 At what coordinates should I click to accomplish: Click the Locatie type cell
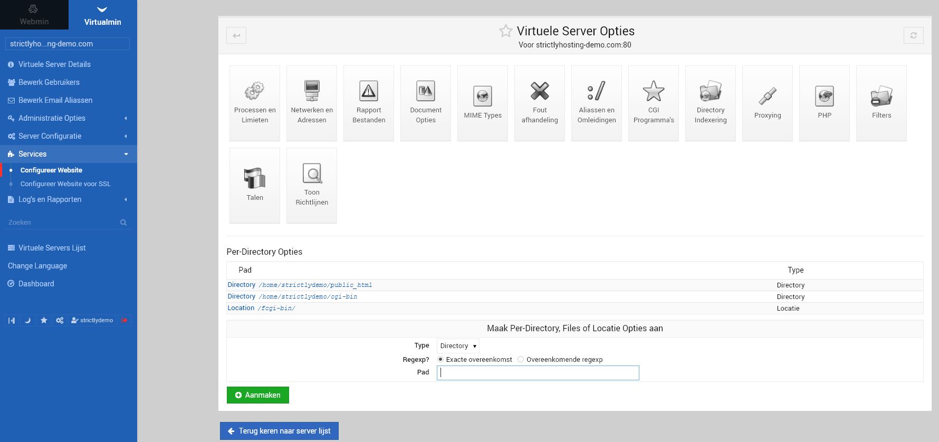coord(788,309)
